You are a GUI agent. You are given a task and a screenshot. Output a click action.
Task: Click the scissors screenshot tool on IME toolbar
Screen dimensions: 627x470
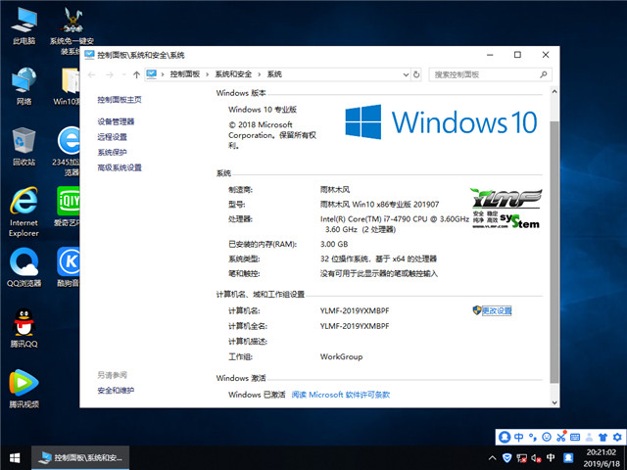coord(561,437)
